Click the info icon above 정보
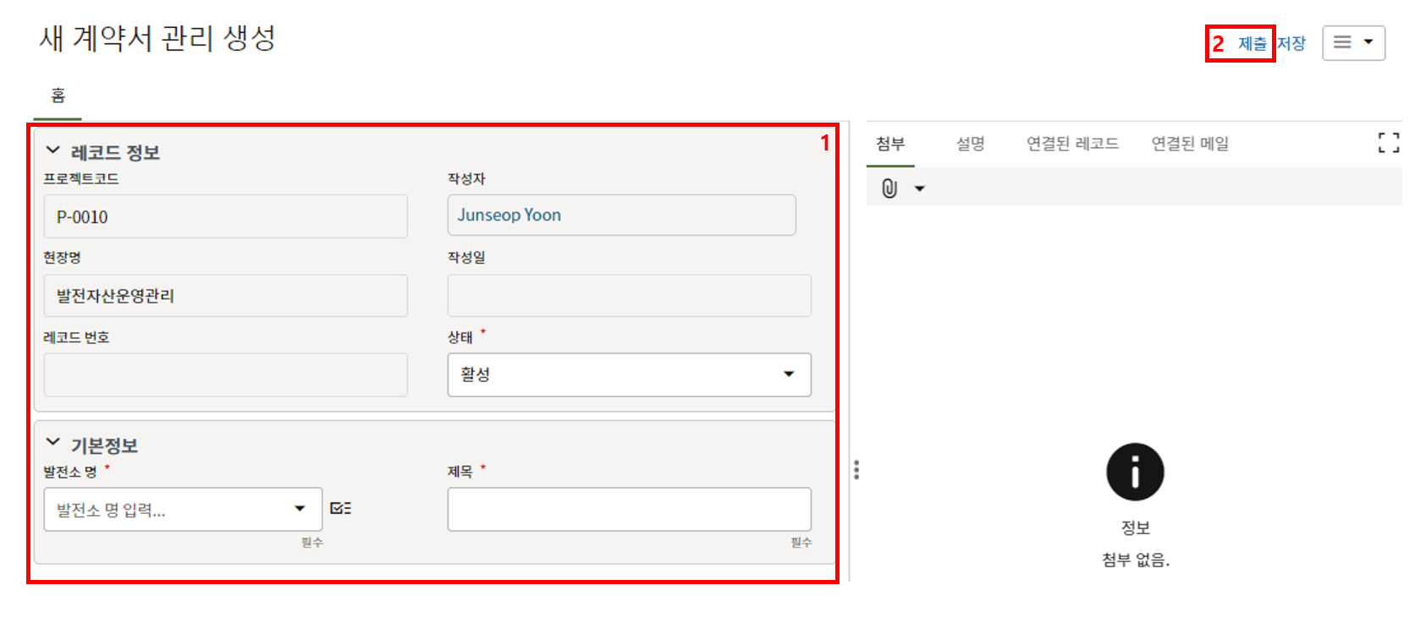This screenshot has height=618, width=1415. click(x=1135, y=472)
